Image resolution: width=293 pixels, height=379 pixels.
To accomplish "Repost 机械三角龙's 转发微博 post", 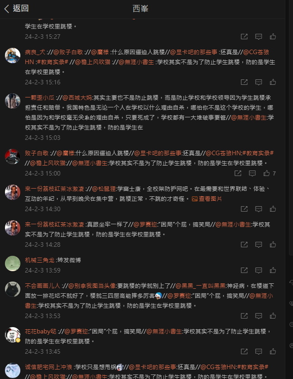I will click(x=244, y=270).
